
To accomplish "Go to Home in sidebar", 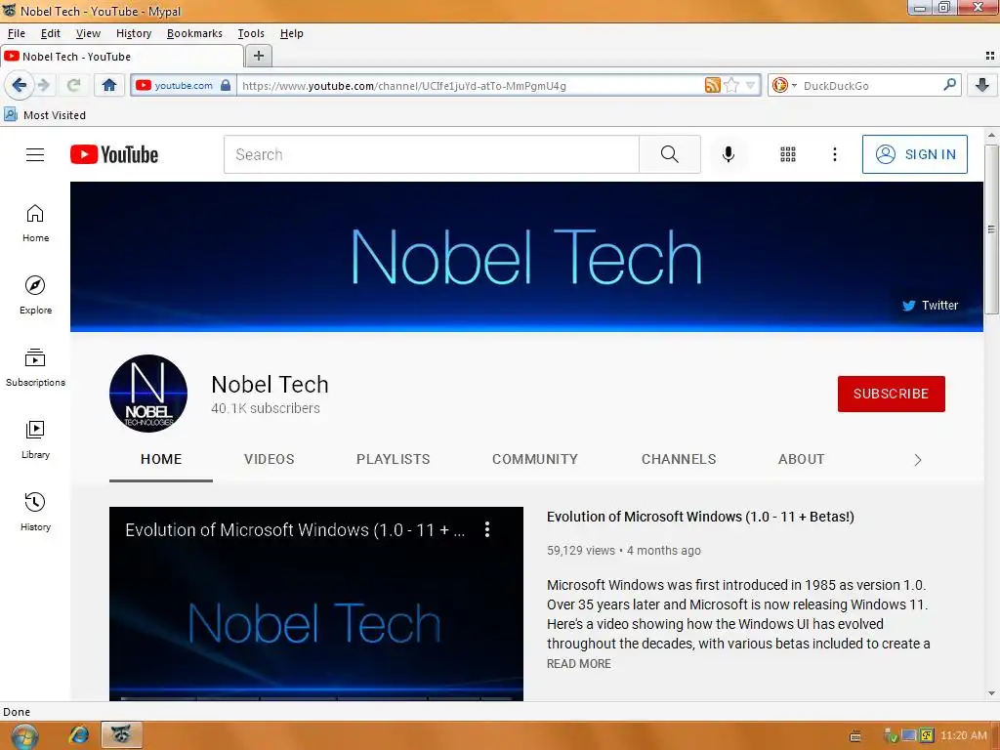I will click(35, 224).
